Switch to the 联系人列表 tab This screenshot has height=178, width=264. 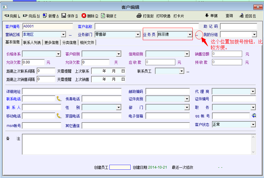click(x=32, y=43)
